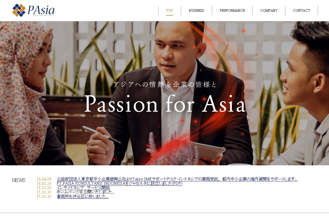Open the インサイドネシア サービス開始 news link
Image resolution: width=329 pixels, height=220 pixels.
[x=83, y=188]
